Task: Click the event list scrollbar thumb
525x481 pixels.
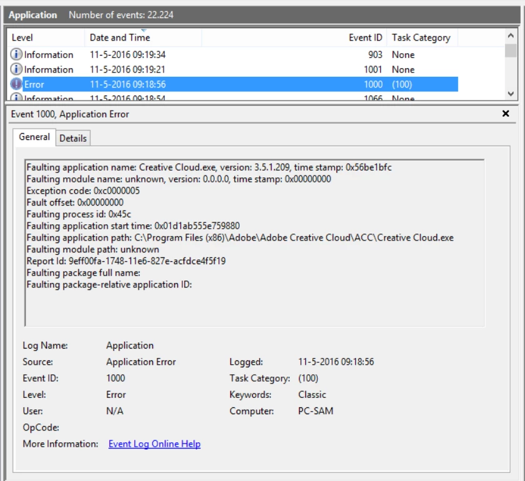Action: (x=511, y=51)
